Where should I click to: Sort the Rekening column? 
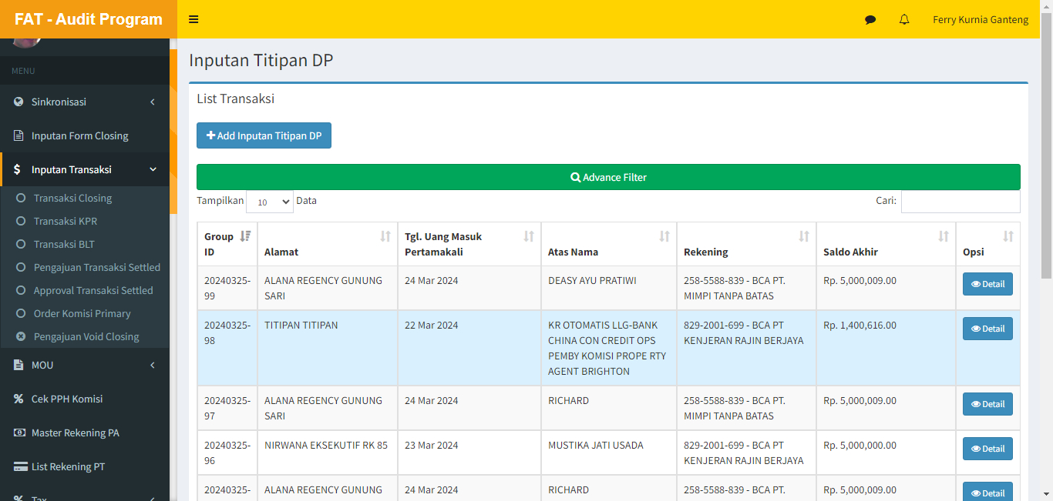click(x=803, y=236)
